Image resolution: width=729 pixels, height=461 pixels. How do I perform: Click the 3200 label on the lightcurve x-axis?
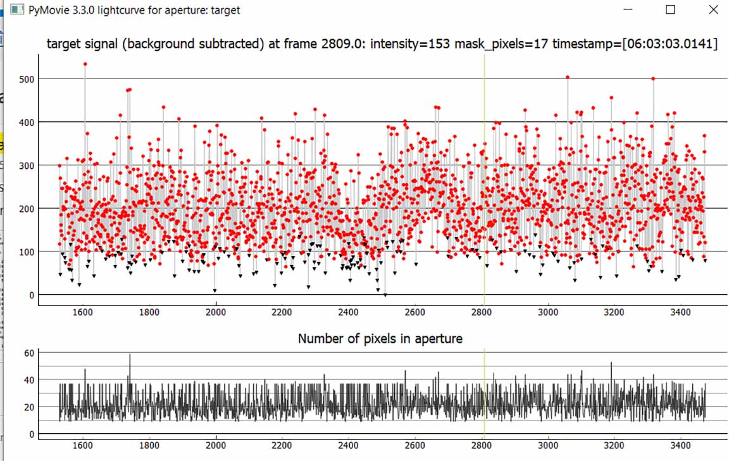point(614,312)
